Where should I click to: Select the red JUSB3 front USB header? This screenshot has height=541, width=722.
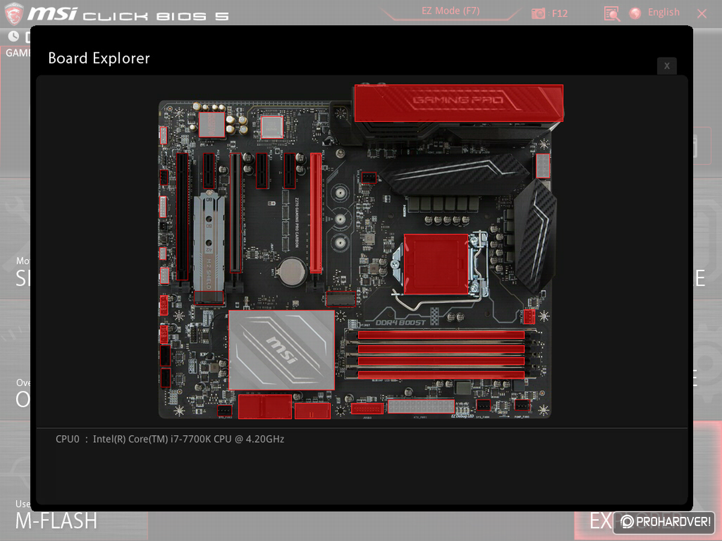(x=366, y=409)
